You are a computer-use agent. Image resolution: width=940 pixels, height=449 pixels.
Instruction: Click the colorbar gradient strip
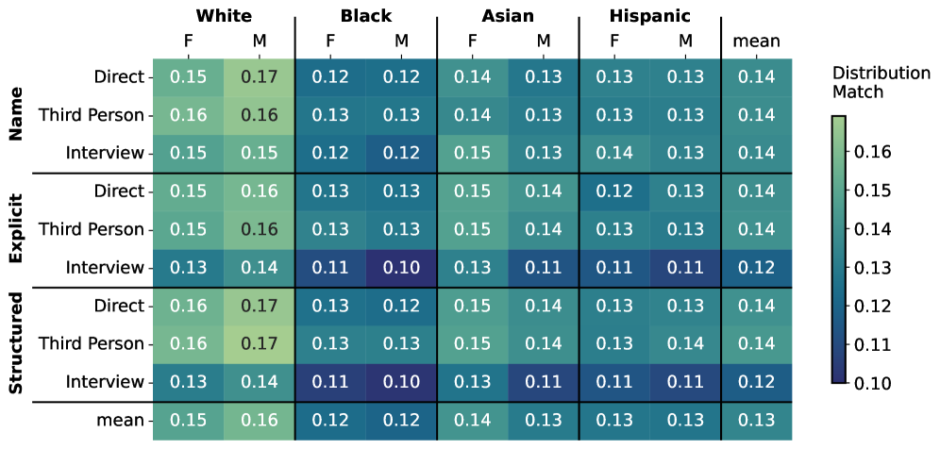[x=839, y=249]
